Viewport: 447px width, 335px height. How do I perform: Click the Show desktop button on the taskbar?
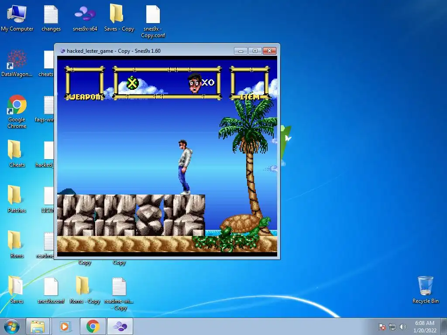click(445, 326)
